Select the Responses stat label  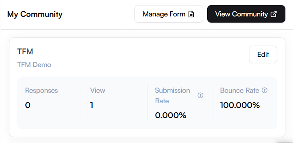(x=41, y=90)
